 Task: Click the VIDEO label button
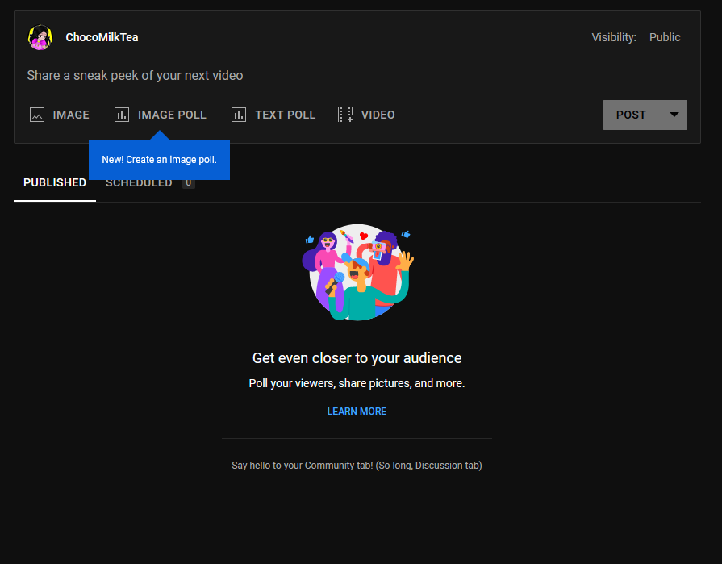378,115
